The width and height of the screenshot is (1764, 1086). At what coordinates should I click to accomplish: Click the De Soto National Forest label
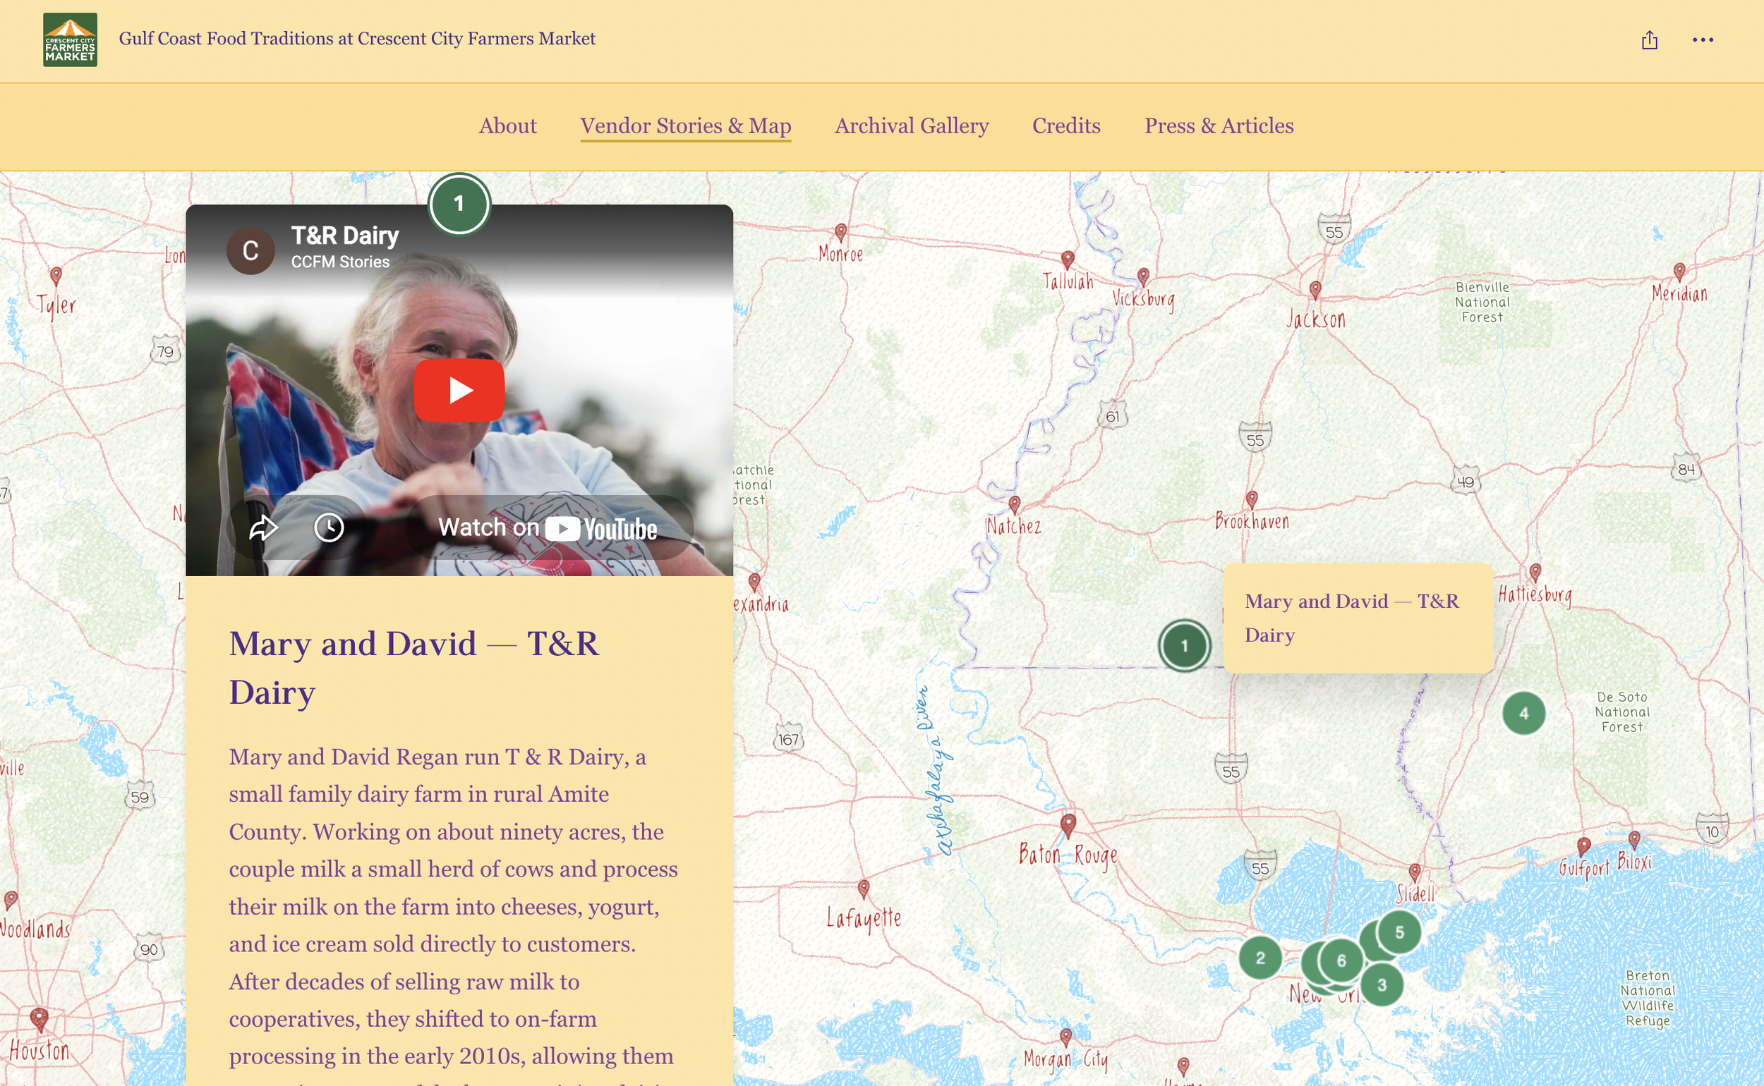point(1621,712)
